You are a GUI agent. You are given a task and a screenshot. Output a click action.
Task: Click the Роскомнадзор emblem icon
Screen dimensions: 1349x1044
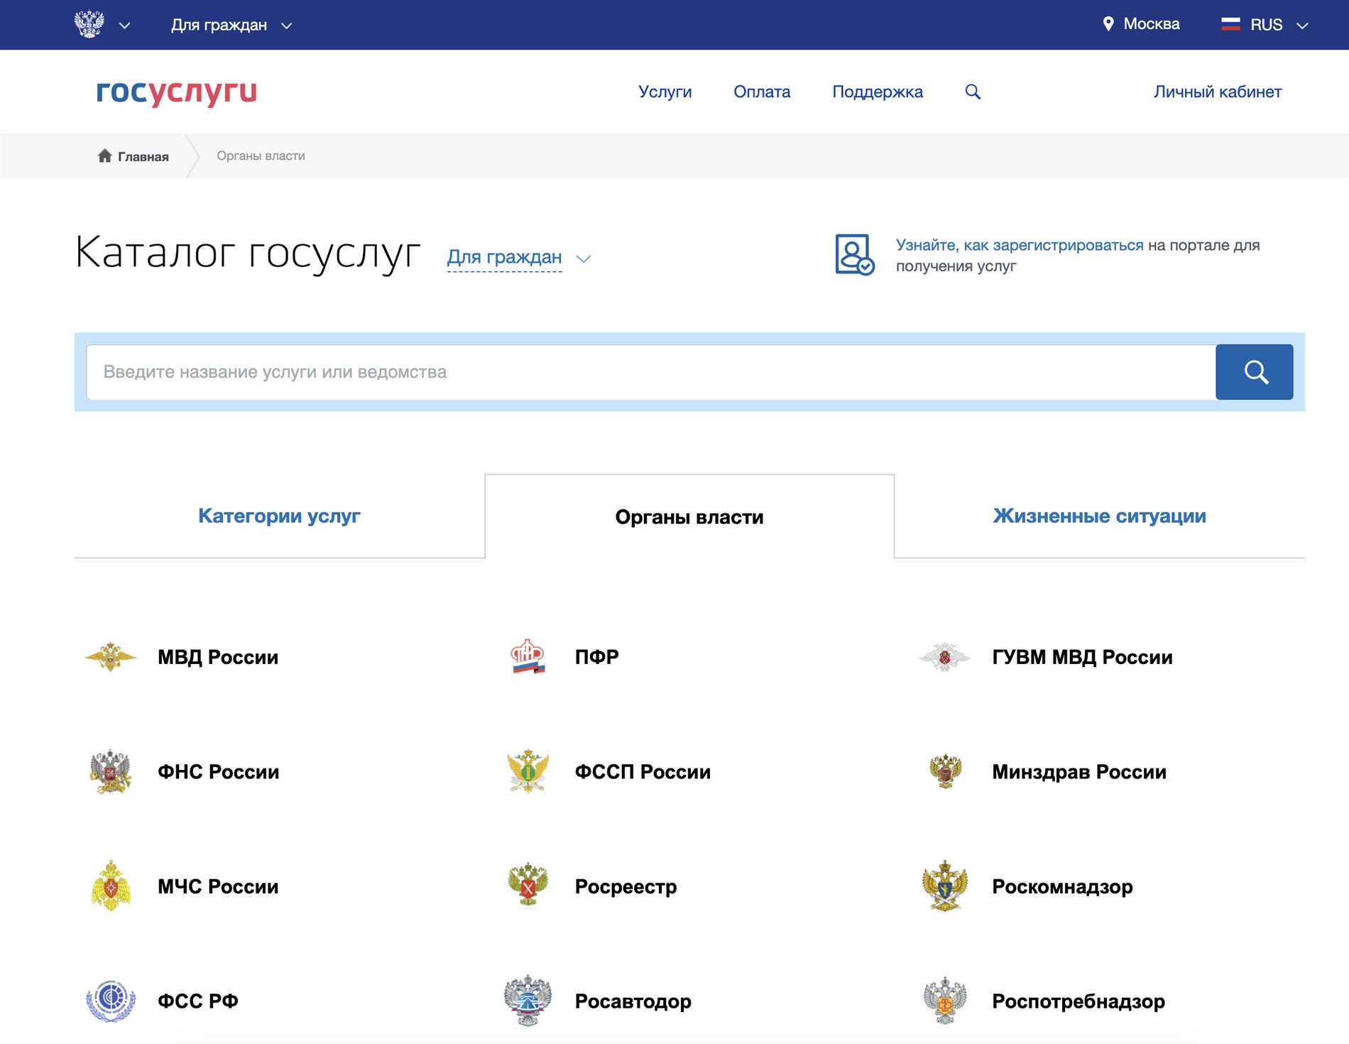pos(945,886)
